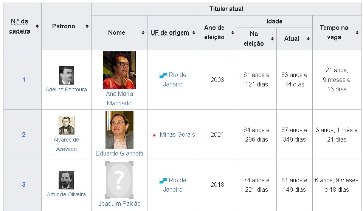Sort by Atual age column
The width and height of the screenshot is (363, 211).
308,39
